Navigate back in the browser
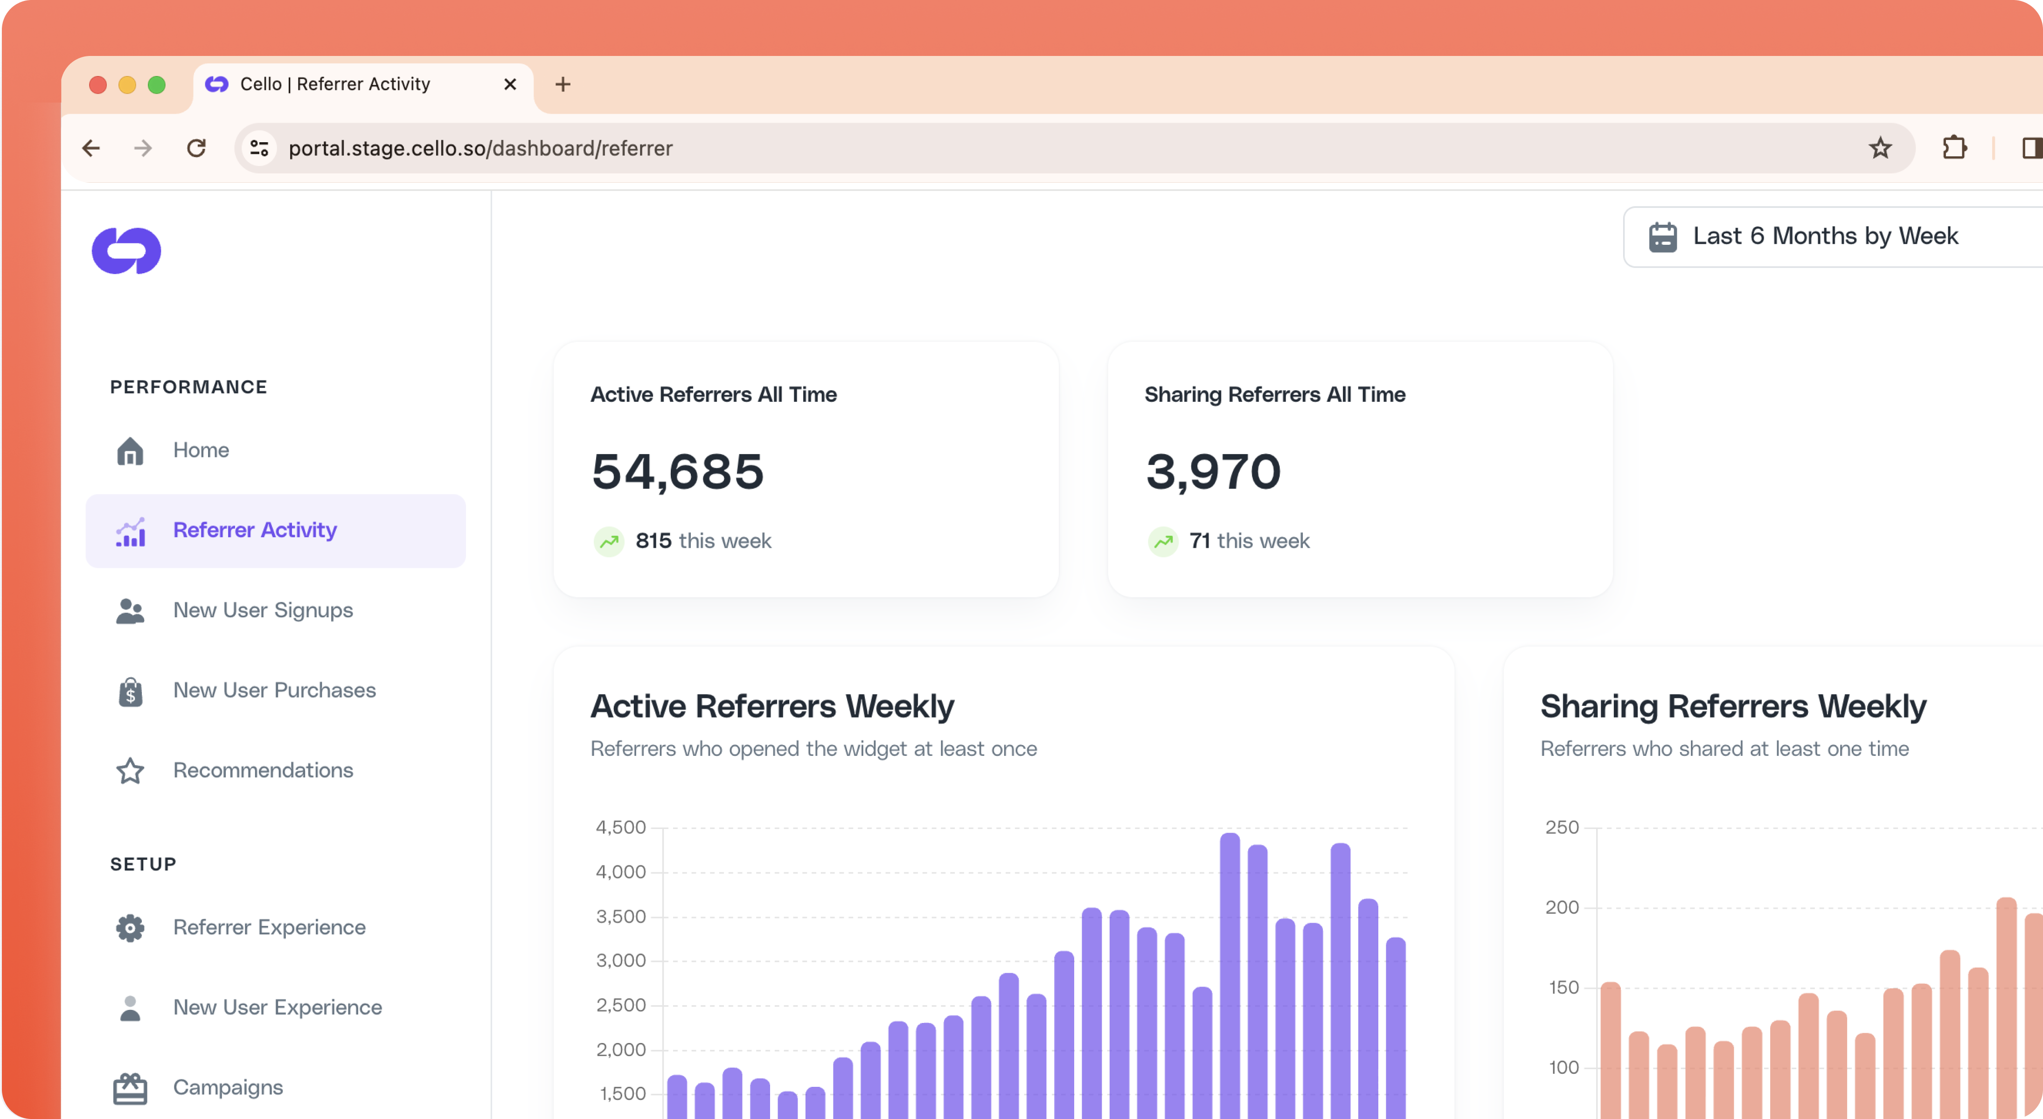Viewport: 2043px width, 1119px height. (x=91, y=148)
